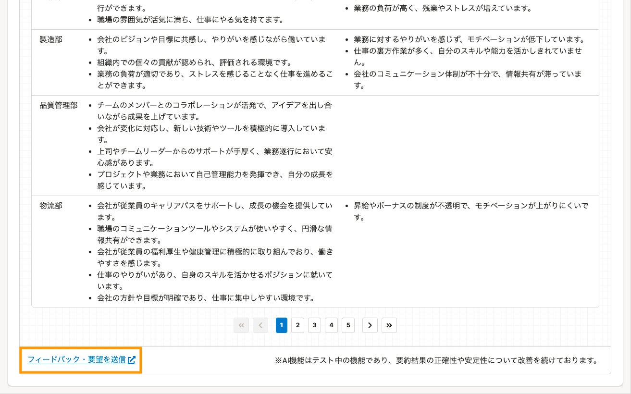This screenshot has height=394, width=631.
Task: Click the ※AI機能はテスト中 notice text
Action: pyautogui.click(x=436, y=360)
